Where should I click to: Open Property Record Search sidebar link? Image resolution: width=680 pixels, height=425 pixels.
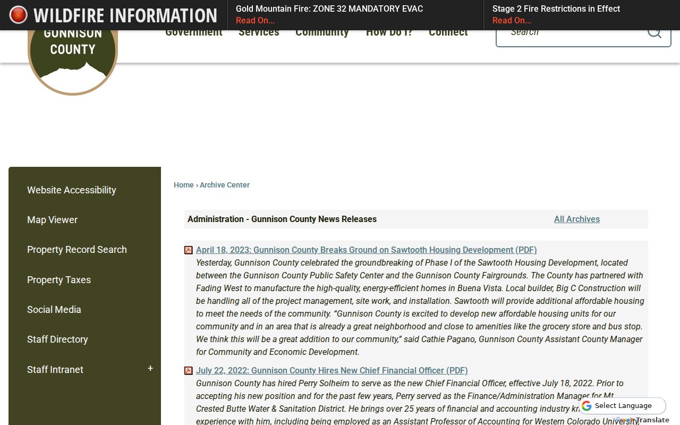(77, 250)
